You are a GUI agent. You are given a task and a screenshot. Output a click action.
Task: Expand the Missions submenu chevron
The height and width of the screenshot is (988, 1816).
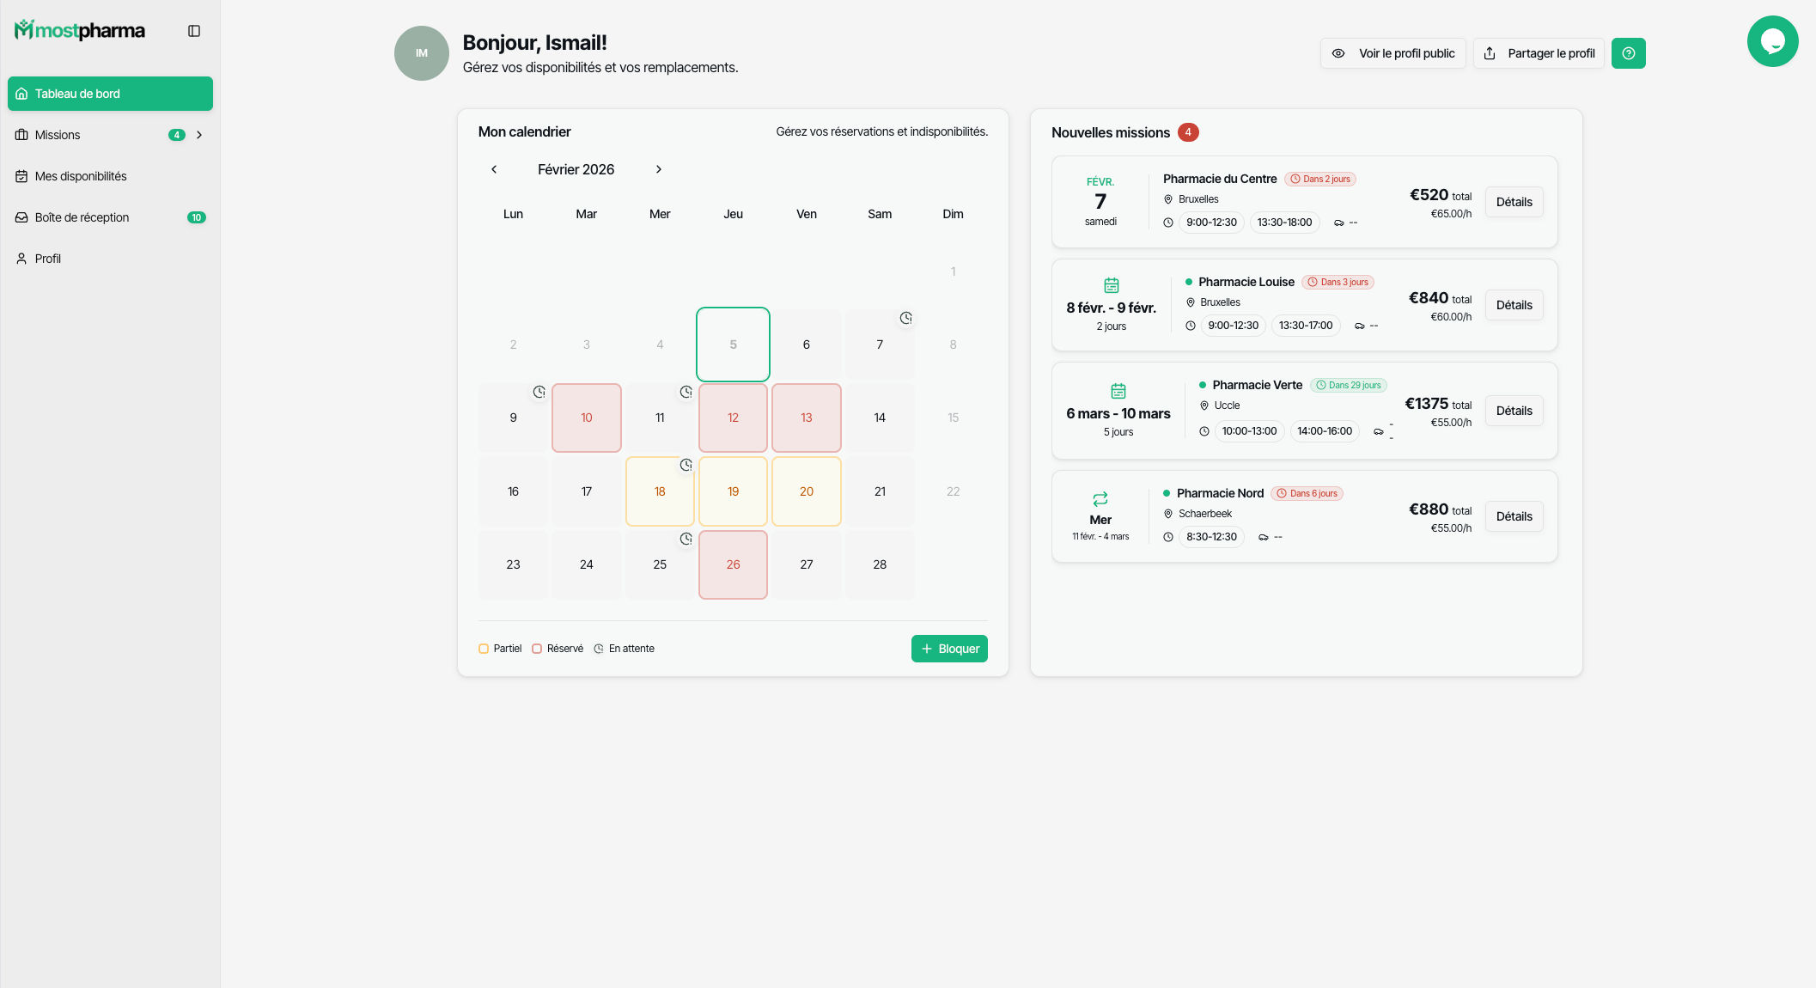(x=199, y=135)
